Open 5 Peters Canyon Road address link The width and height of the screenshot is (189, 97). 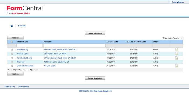pyautogui.click(x=60, y=58)
